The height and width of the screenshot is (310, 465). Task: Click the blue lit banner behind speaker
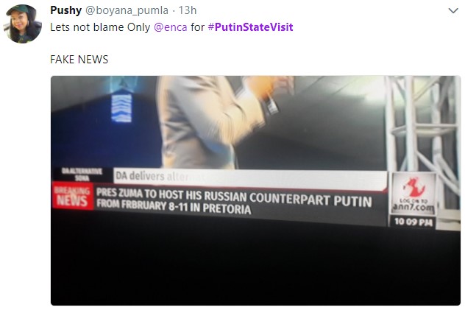(122, 104)
